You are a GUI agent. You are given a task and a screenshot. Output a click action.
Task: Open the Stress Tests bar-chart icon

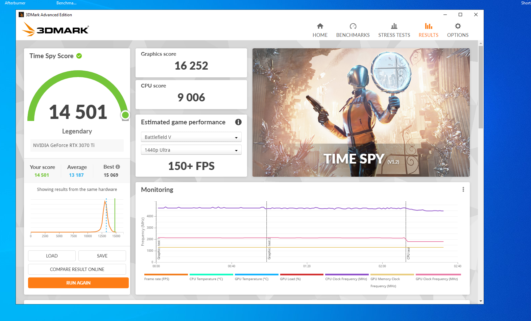coord(394,26)
